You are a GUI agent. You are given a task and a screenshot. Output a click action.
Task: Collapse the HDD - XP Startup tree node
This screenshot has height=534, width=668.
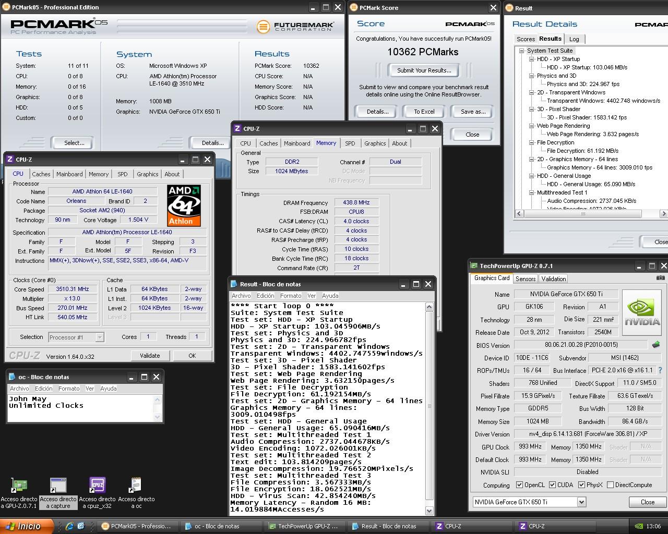click(x=531, y=59)
